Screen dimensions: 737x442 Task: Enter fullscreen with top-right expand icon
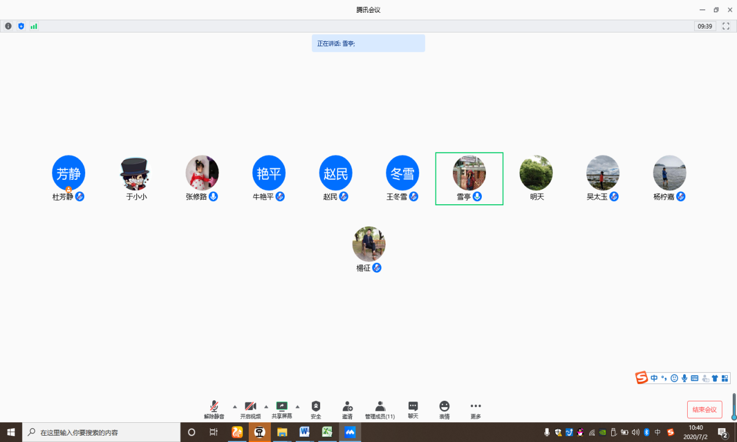pyautogui.click(x=725, y=26)
